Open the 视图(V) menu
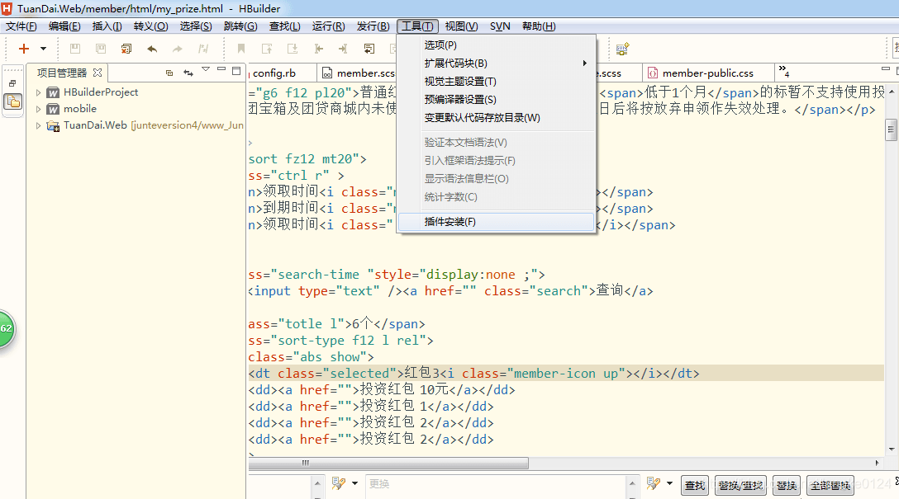This screenshot has width=899, height=499. tap(461, 26)
